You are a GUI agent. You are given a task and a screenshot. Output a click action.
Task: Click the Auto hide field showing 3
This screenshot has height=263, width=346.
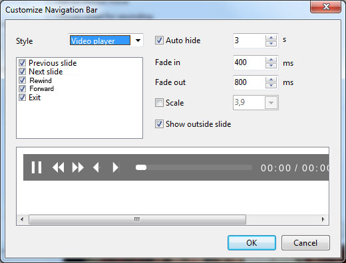[249, 41]
